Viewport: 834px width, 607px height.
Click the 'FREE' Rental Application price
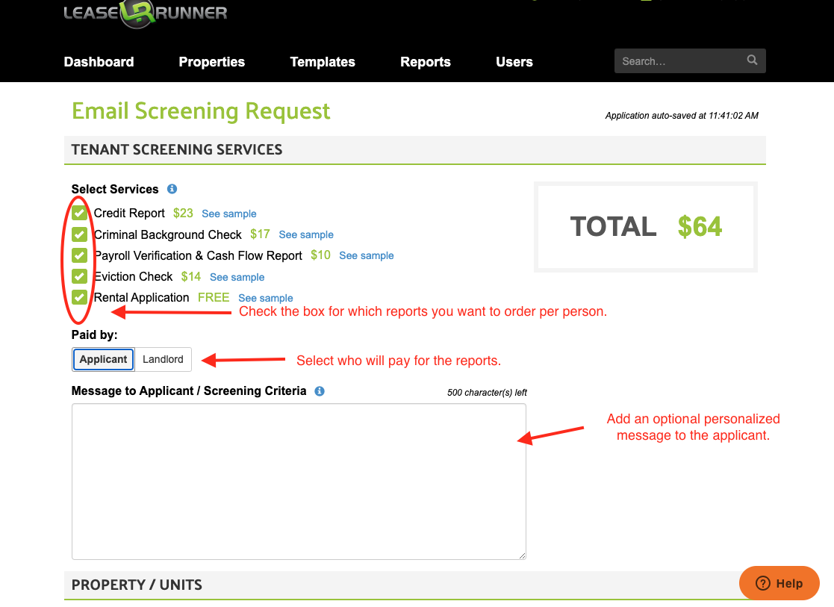point(214,297)
